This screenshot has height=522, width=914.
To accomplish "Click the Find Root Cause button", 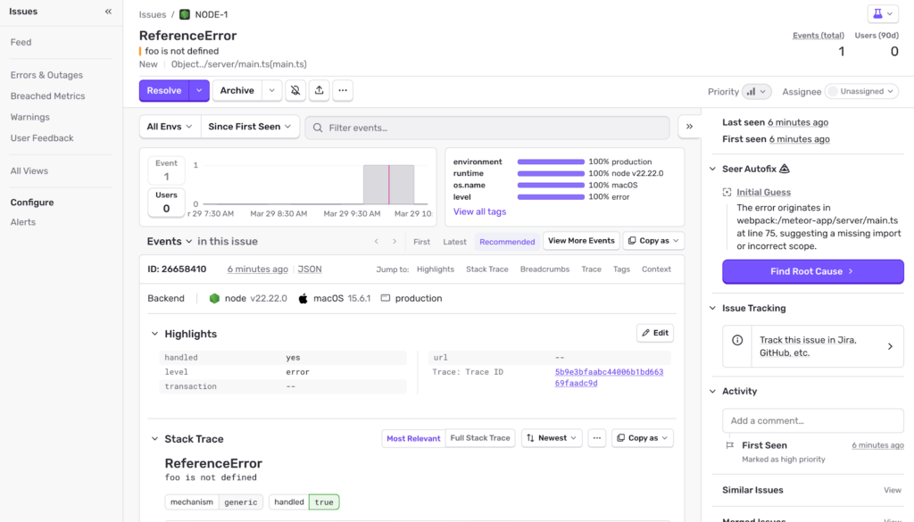I will (x=812, y=271).
